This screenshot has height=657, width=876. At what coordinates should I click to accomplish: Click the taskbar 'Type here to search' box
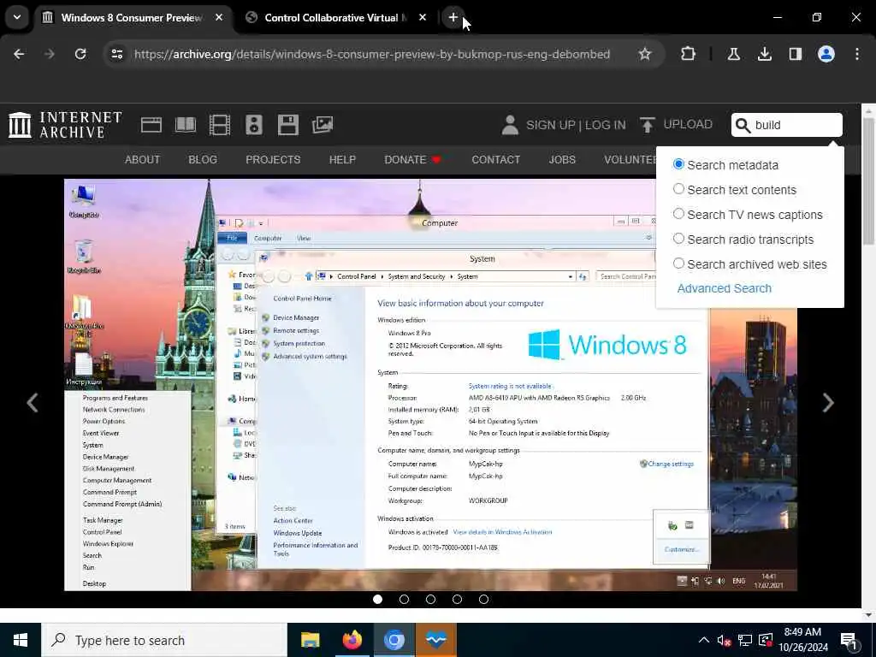coord(163,640)
